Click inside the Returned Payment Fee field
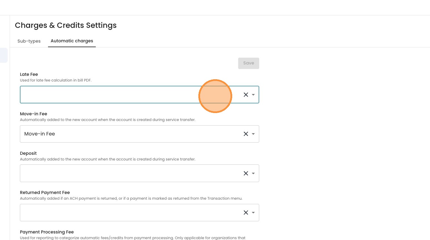The height and width of the screenshot is (240, 430). coord(128,212)
